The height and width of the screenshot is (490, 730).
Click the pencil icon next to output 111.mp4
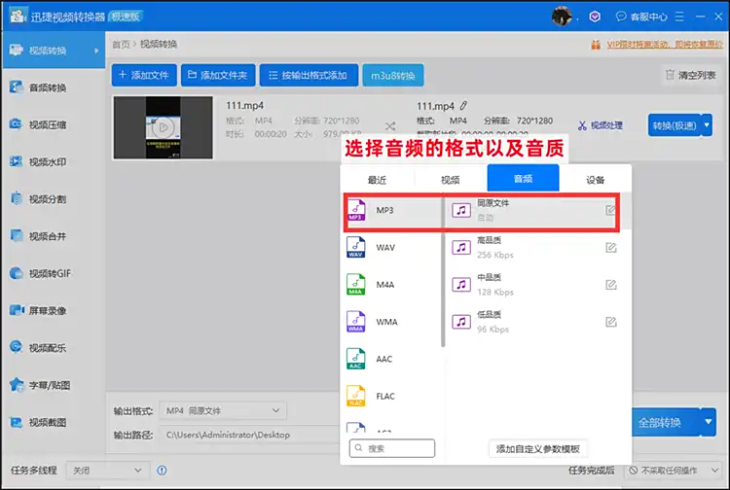464,105
